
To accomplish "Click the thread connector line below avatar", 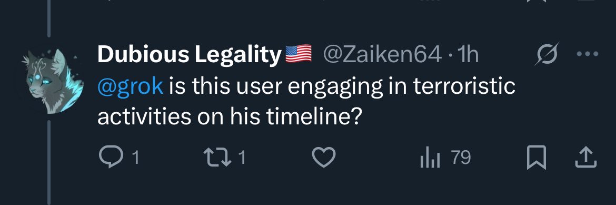I will 49,163.
